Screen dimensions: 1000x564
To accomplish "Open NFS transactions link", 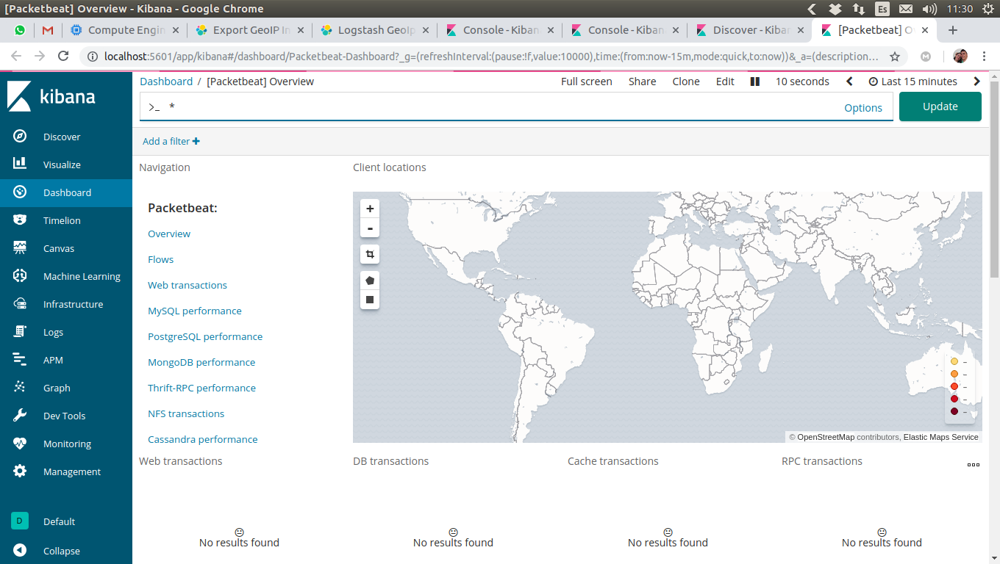I will [x=186, y=413].
